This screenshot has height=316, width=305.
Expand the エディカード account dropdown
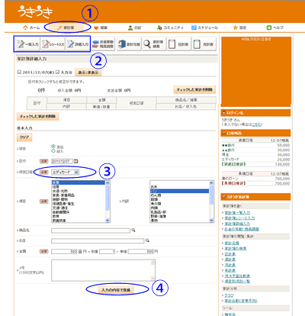click(66, 173)
